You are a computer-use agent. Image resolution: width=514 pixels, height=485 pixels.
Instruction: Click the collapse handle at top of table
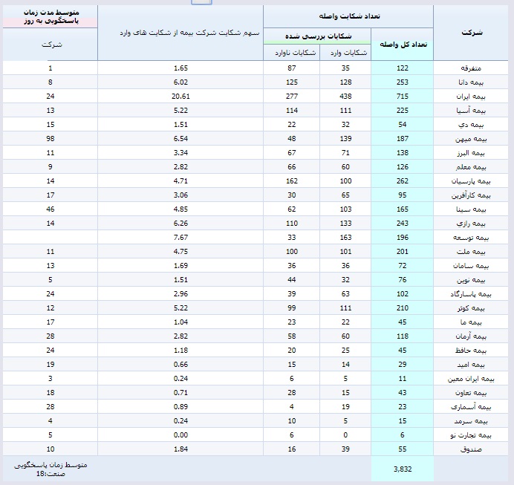click(201, 2)
